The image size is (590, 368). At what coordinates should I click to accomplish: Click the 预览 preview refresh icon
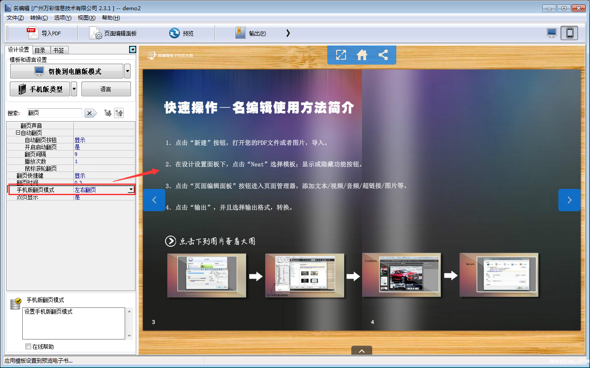[175, 33]
